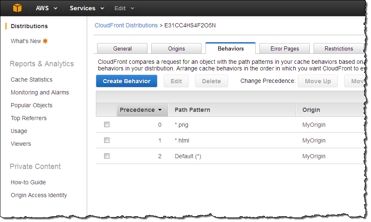Open the Edit dropdown in top bar
The width and height of the screenshot is (371, 222).
pyautogui.click(x=124, y=8)
